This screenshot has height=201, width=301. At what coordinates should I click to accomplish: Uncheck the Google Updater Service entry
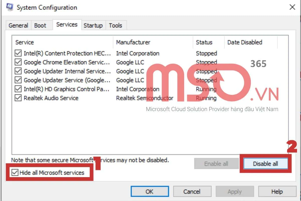pyautogui.click(x=18, y=80)
